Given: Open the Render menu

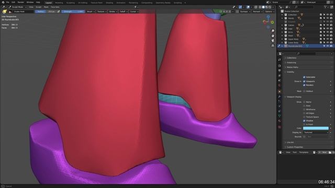Looking at the screenshot, I should tap(21, 2).
